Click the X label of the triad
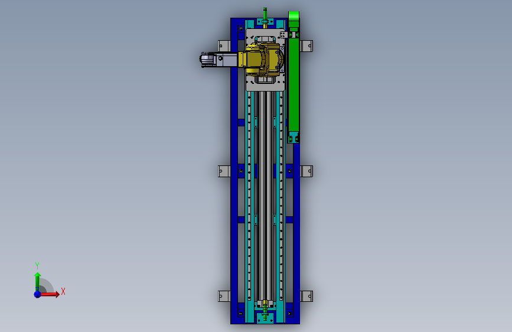 pos(63,291)
